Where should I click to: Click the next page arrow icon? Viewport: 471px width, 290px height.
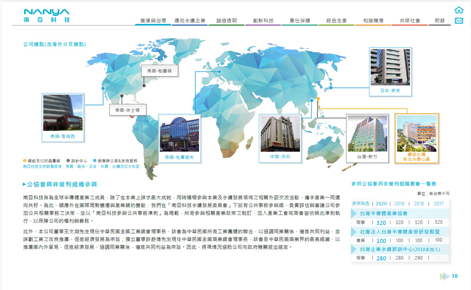coord(444,276)
